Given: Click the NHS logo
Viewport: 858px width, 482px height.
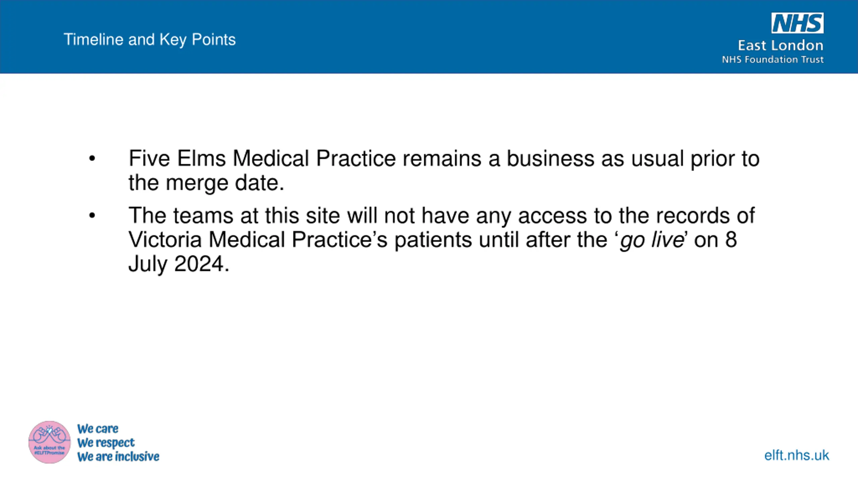Looking at the screenshot, I should coord(797,23).
